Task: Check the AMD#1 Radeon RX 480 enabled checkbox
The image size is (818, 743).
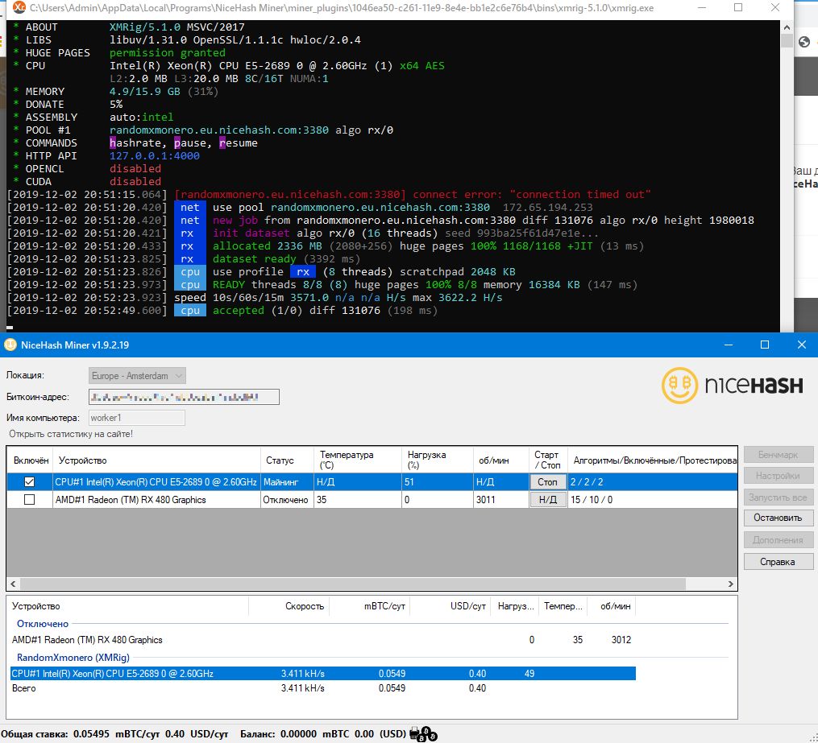Action: pos(29,500)
